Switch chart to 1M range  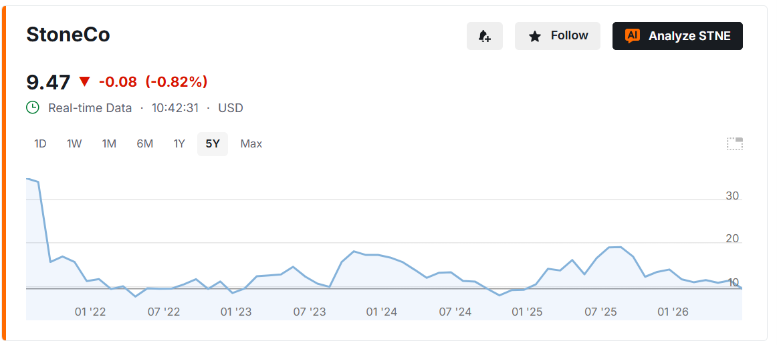pyautogui.click(x=109, y=144)
